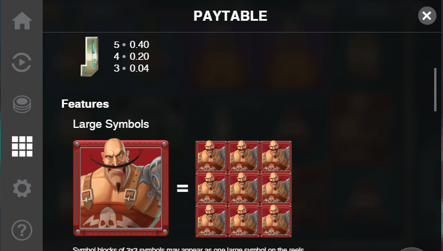Click the large bald pirate symbol

(121, 188)
